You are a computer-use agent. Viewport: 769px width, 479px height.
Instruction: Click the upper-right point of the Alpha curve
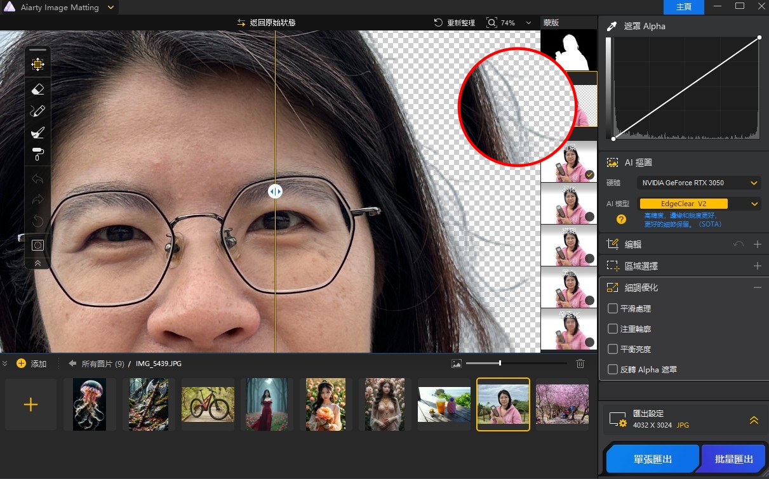(759, 38)
